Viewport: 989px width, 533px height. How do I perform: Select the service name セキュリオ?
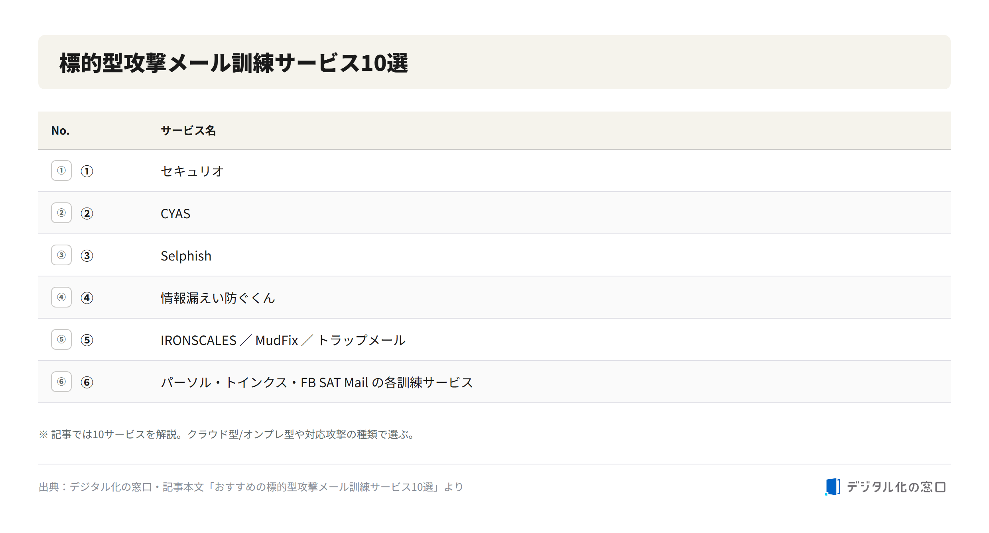tap(192, 171)
